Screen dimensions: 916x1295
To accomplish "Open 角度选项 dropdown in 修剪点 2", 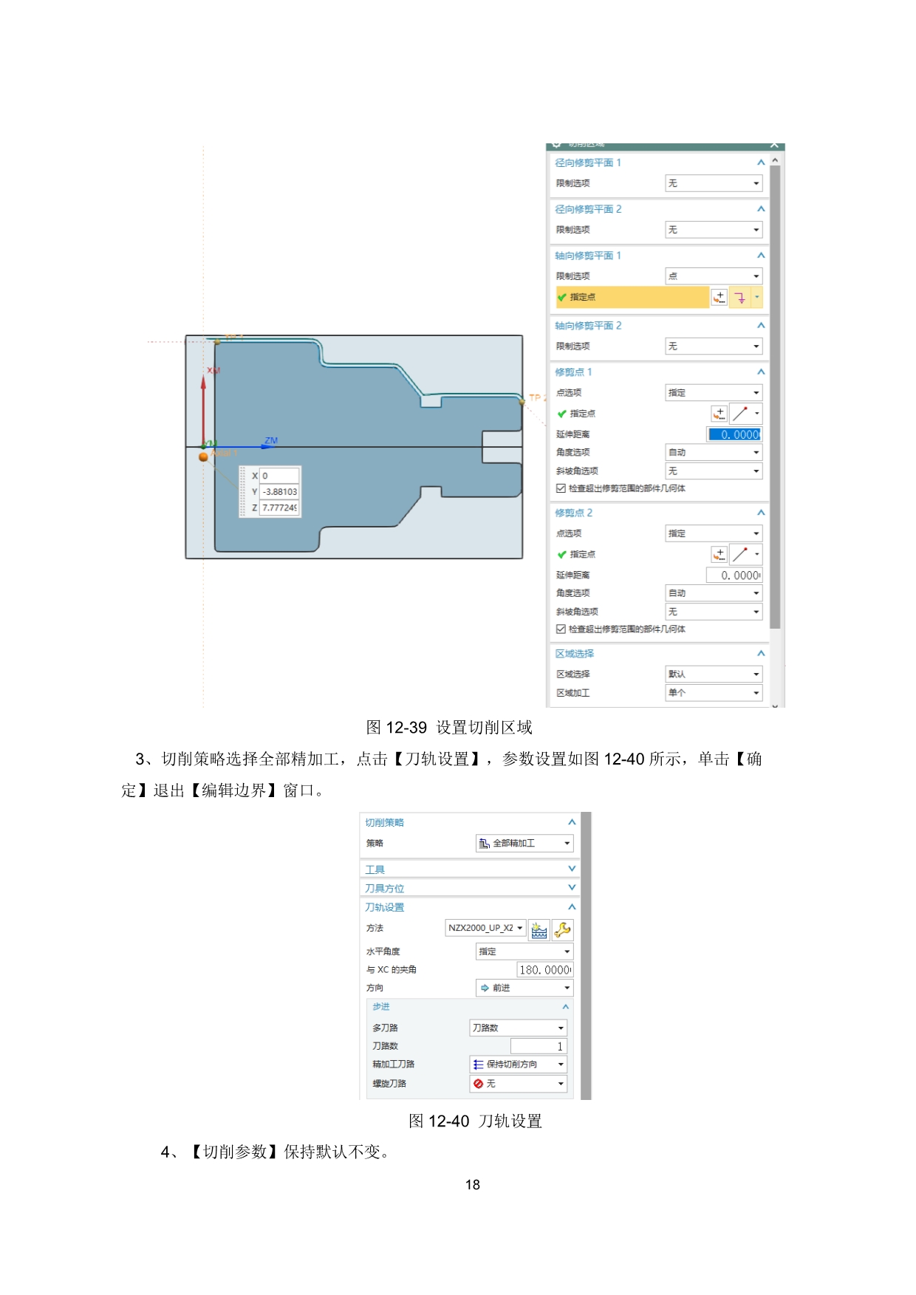I will click(714, 593).
